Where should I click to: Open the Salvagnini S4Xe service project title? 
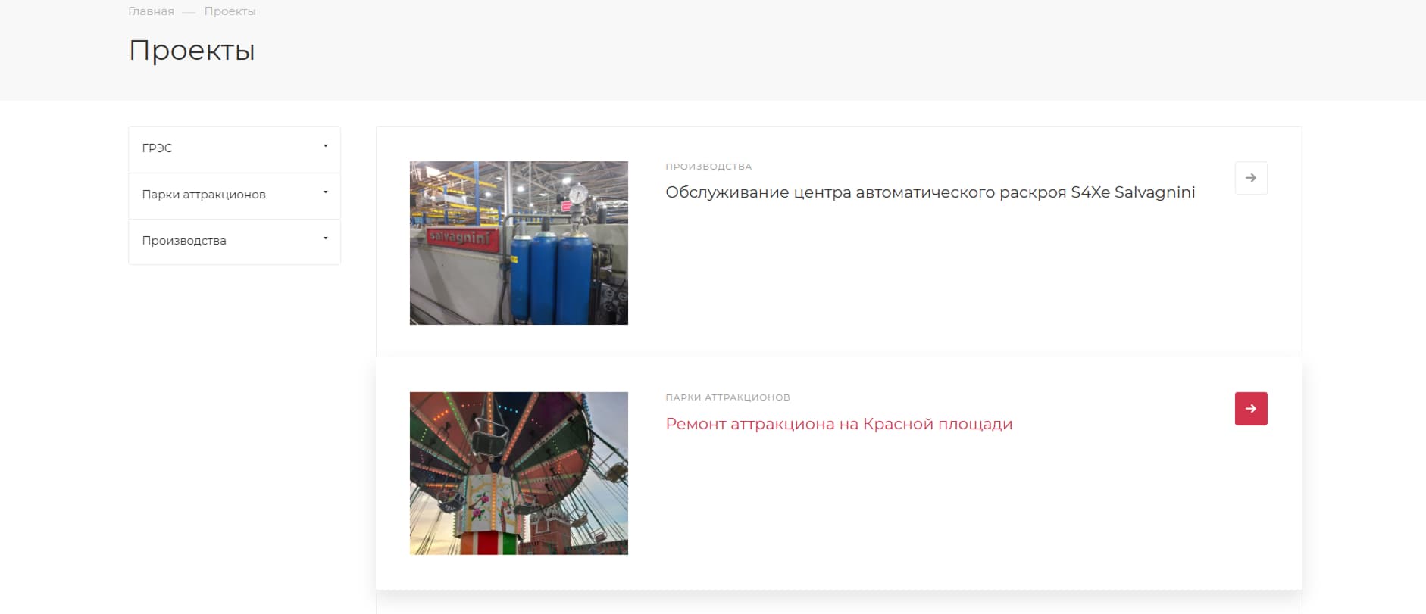(930, 192)
